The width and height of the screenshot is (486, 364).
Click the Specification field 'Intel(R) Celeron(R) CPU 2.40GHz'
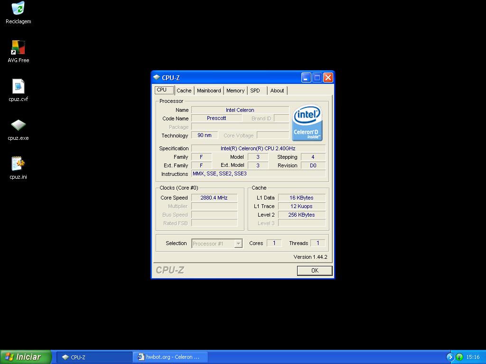click(x=258, y=148)
